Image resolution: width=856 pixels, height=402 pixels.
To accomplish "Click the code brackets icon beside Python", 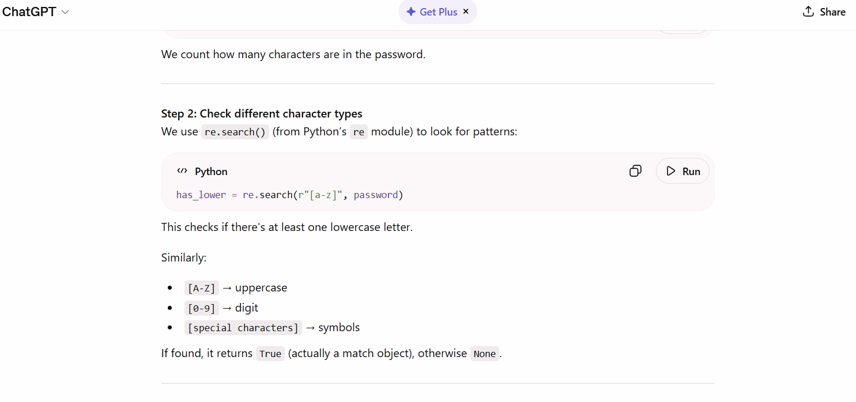I will 182,171.
